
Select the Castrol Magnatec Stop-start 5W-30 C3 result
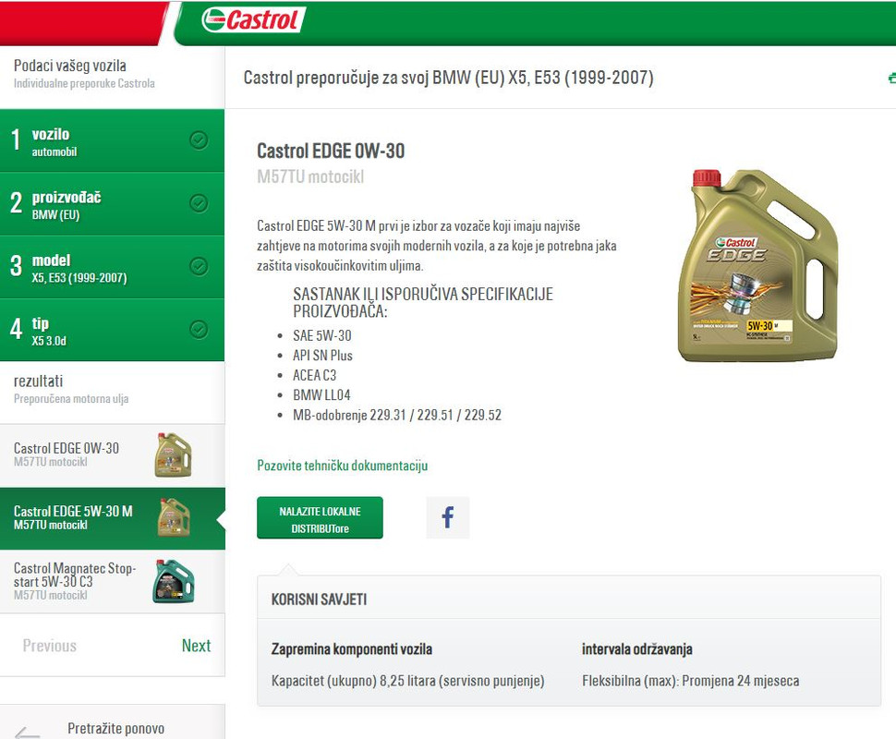[112, 582]
